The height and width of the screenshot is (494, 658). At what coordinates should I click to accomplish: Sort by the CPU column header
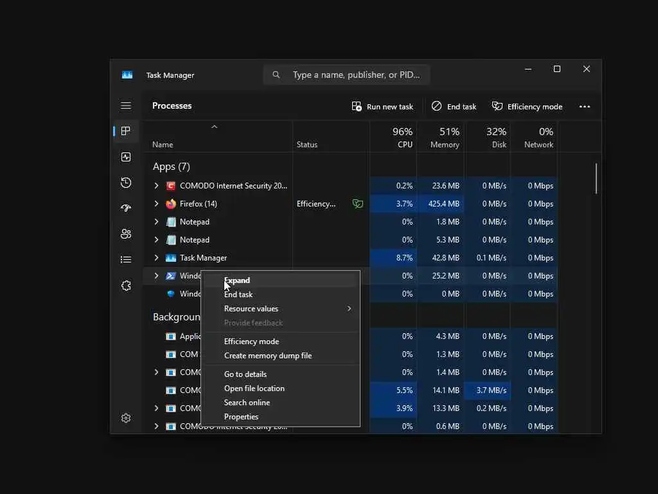coord(393,137)
